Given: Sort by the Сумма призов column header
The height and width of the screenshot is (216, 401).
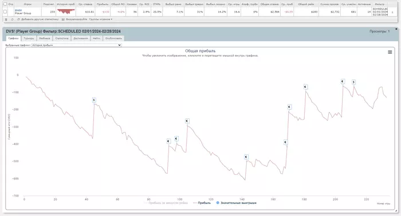Looking at the screenshot, I should pos(329,5).
